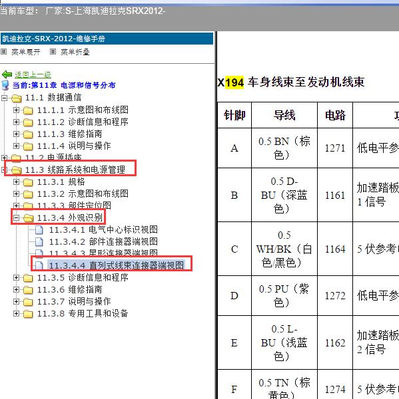Click folder icon of 11.3.7 说明与操作

click(x=28, y=302)
